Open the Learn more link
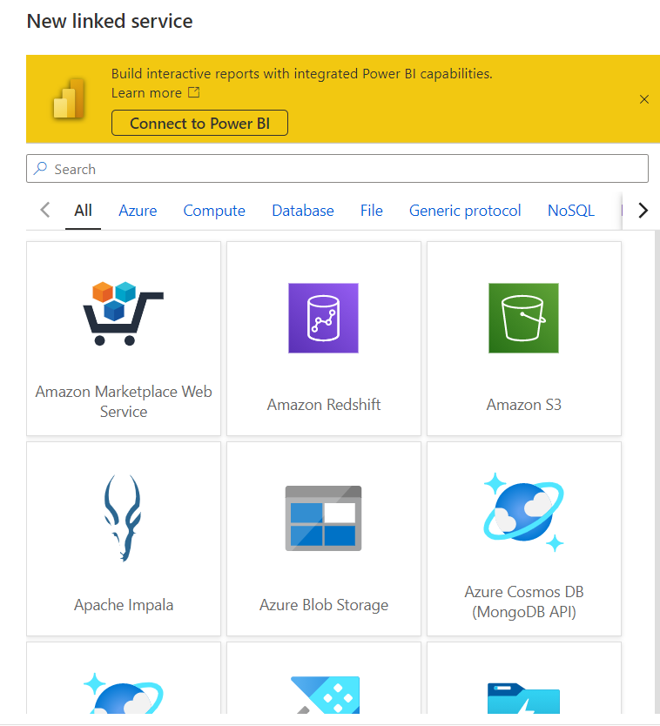The height and width of the screenshot is (726, 660). tap(146, 93)
